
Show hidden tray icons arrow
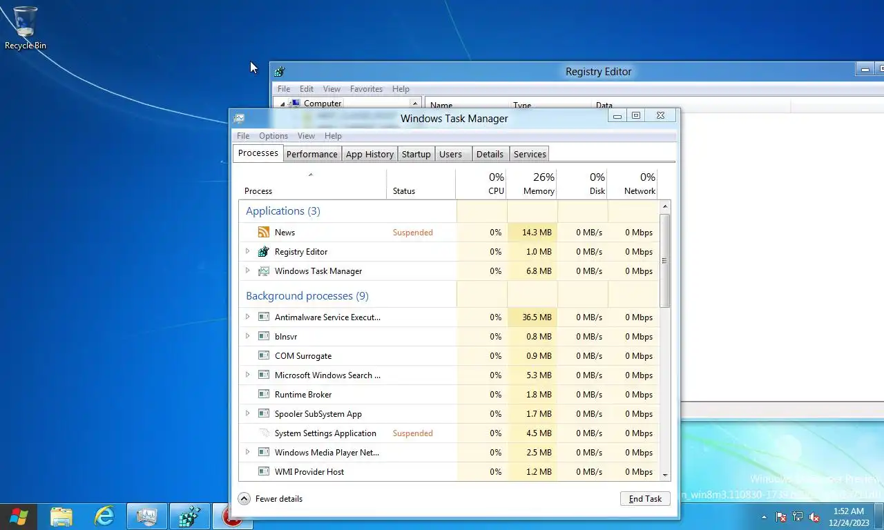(x=764, y=517)
